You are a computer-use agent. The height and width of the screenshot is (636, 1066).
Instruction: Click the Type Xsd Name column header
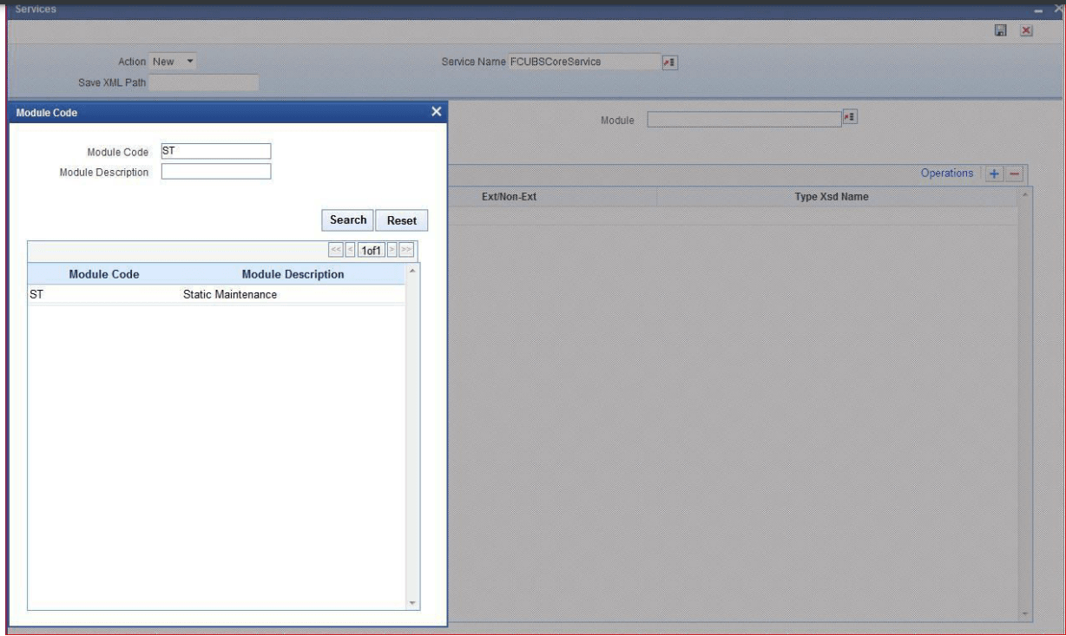(x=832, y=197)
